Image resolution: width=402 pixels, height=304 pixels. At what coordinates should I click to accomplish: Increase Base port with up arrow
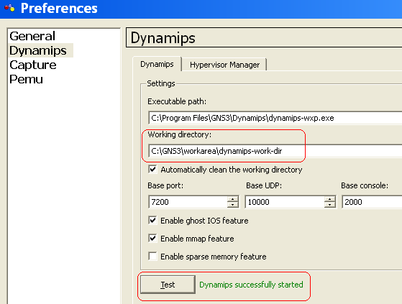pyautogui.click(x=233, y=199)
